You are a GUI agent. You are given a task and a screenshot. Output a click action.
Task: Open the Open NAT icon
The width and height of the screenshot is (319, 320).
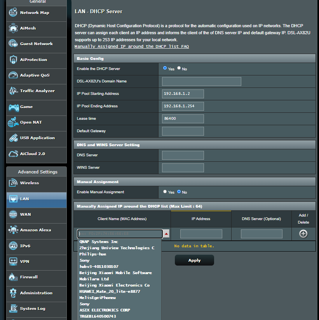(x=13, y=122)
